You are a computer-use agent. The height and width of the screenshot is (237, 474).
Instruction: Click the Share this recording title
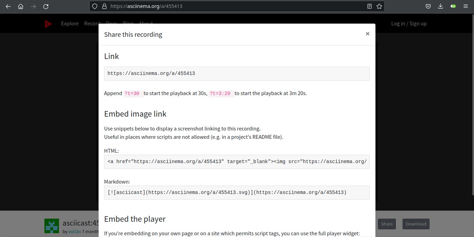133,34
